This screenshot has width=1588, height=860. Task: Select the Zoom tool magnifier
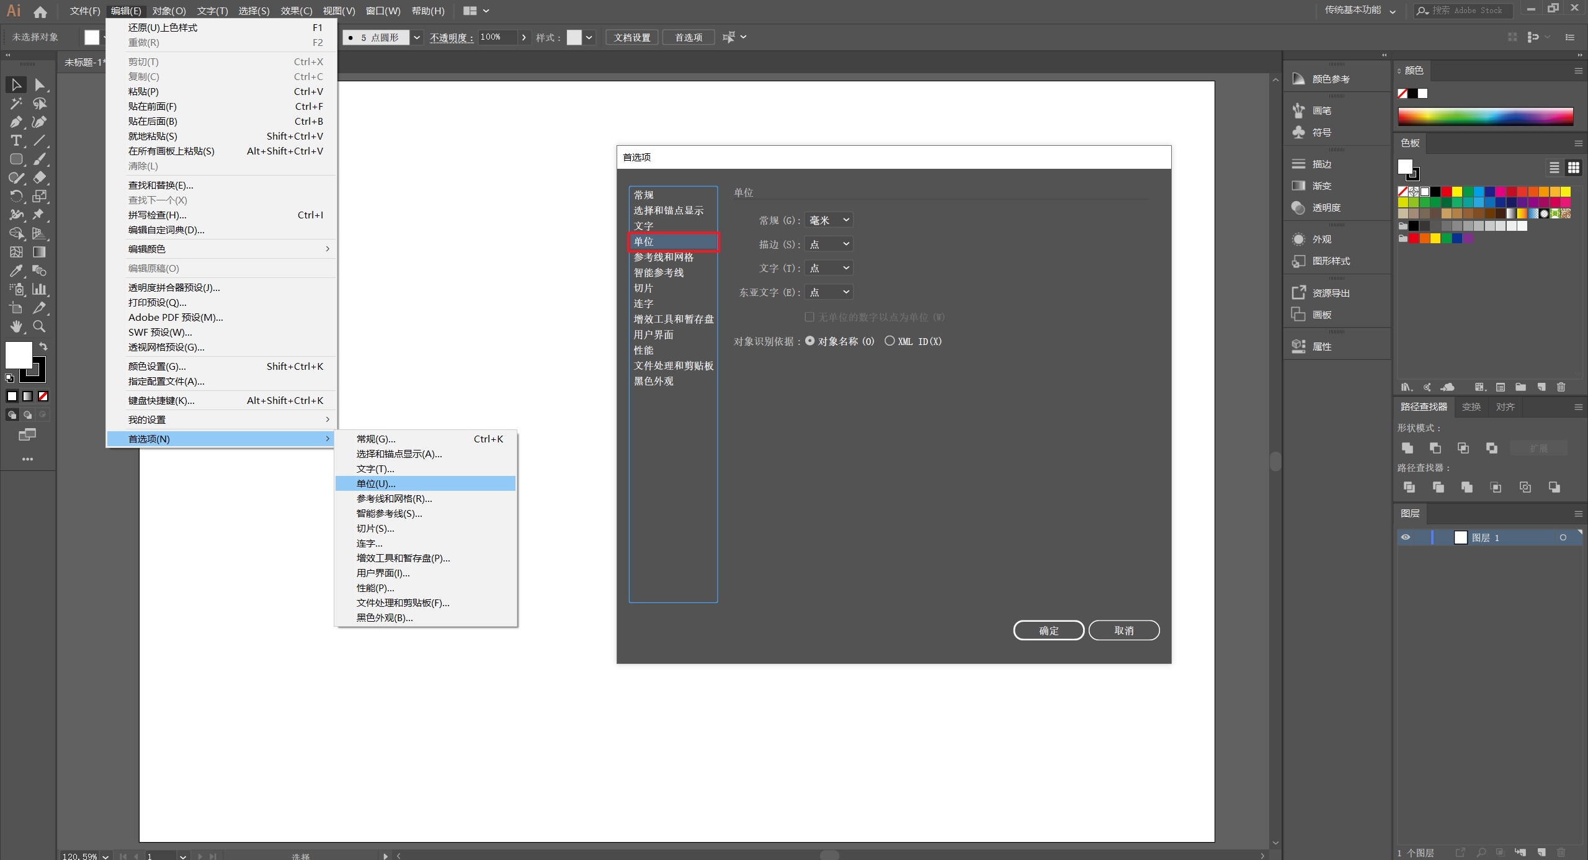point(39,326)
